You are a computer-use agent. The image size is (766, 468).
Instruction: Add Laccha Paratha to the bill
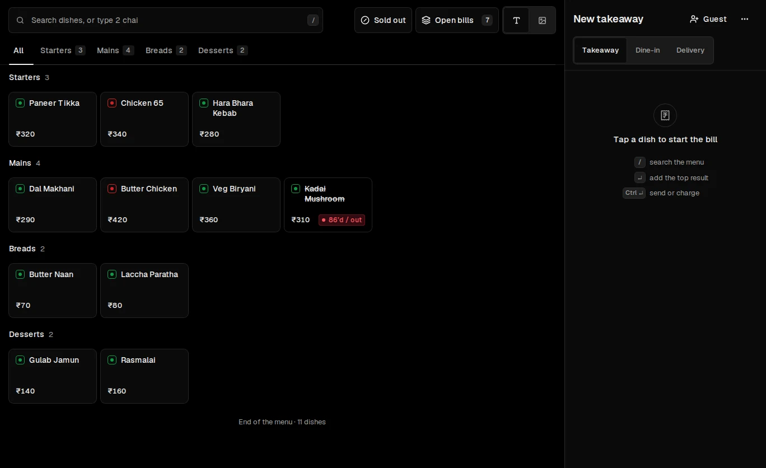(x=144, y=291)
